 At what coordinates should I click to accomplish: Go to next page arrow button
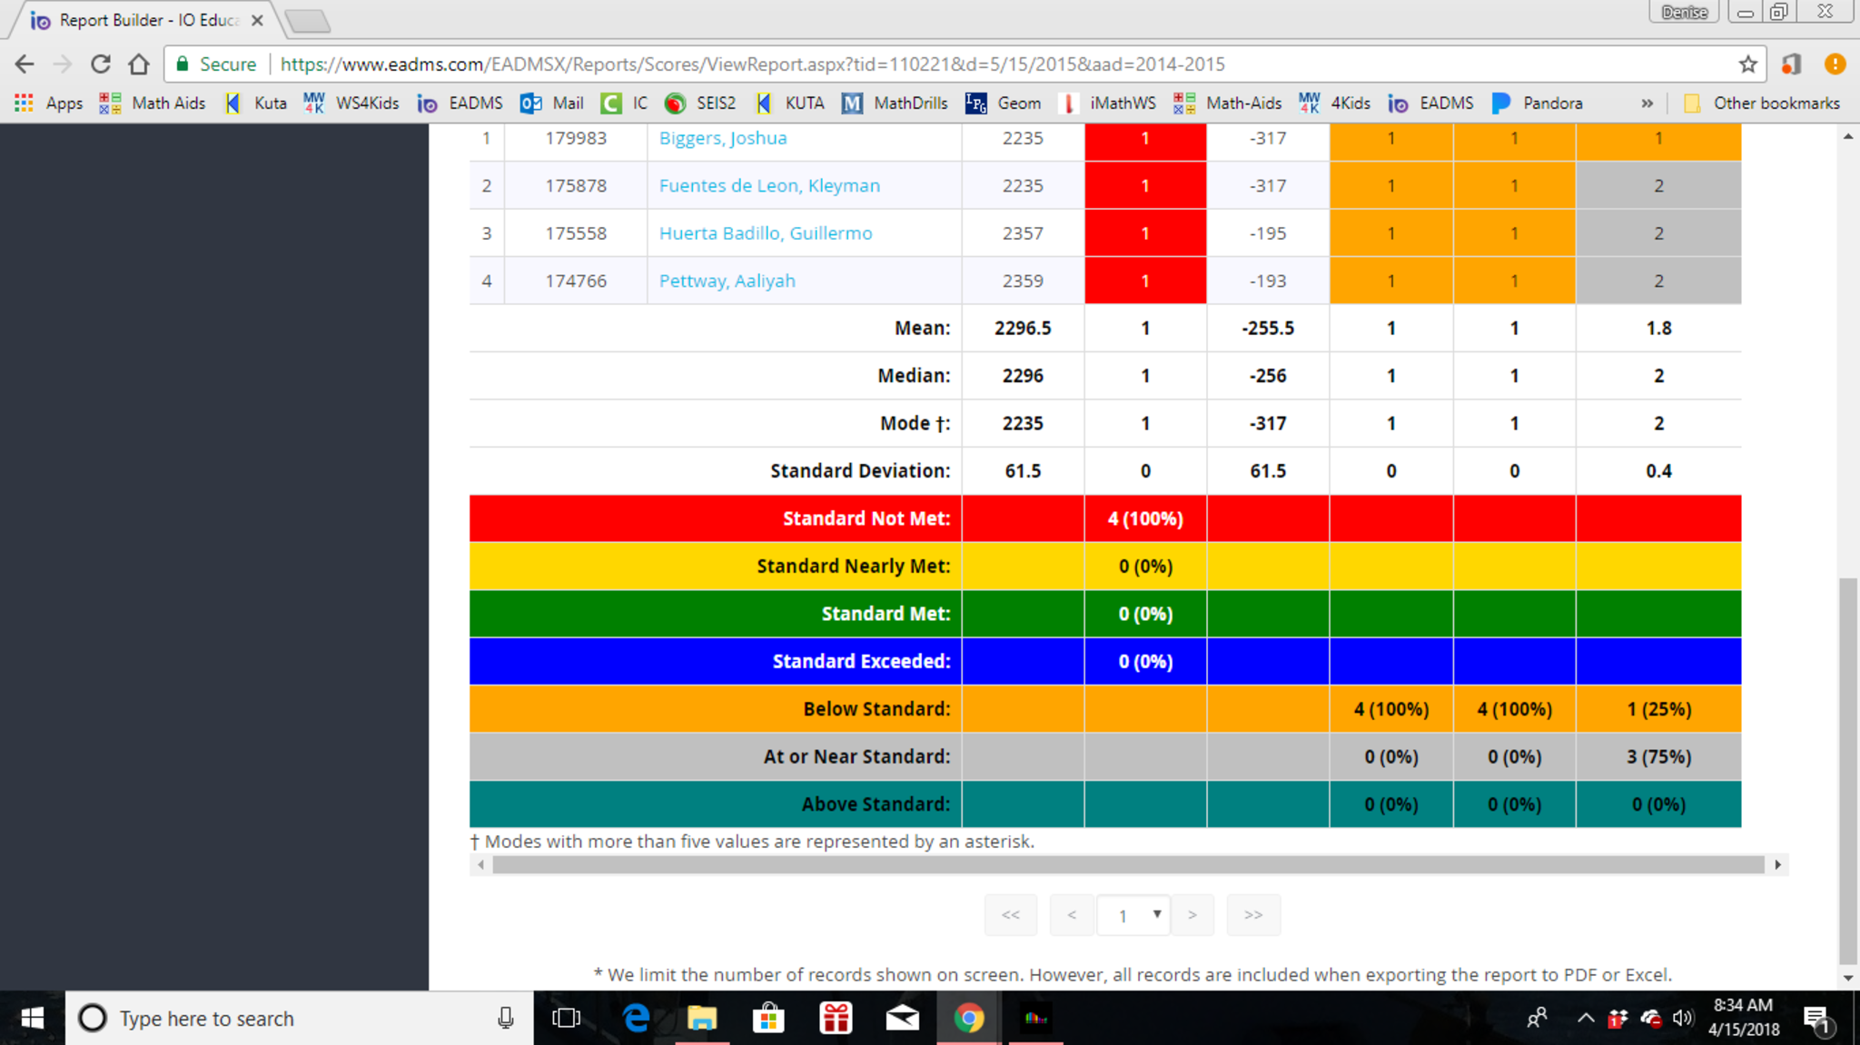(1192, 915)
